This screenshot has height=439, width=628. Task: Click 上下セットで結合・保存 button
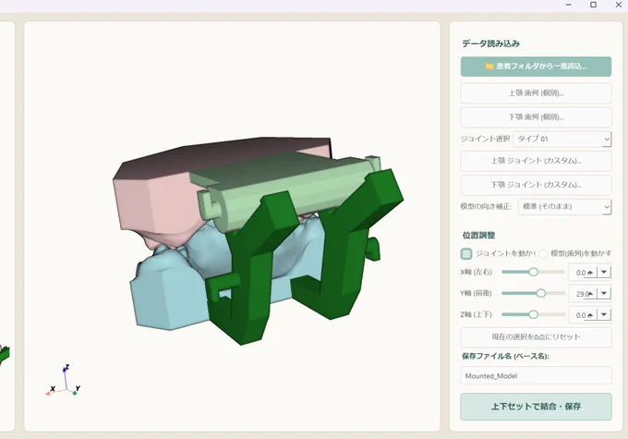pyautogui.click(x=536, y=407)
